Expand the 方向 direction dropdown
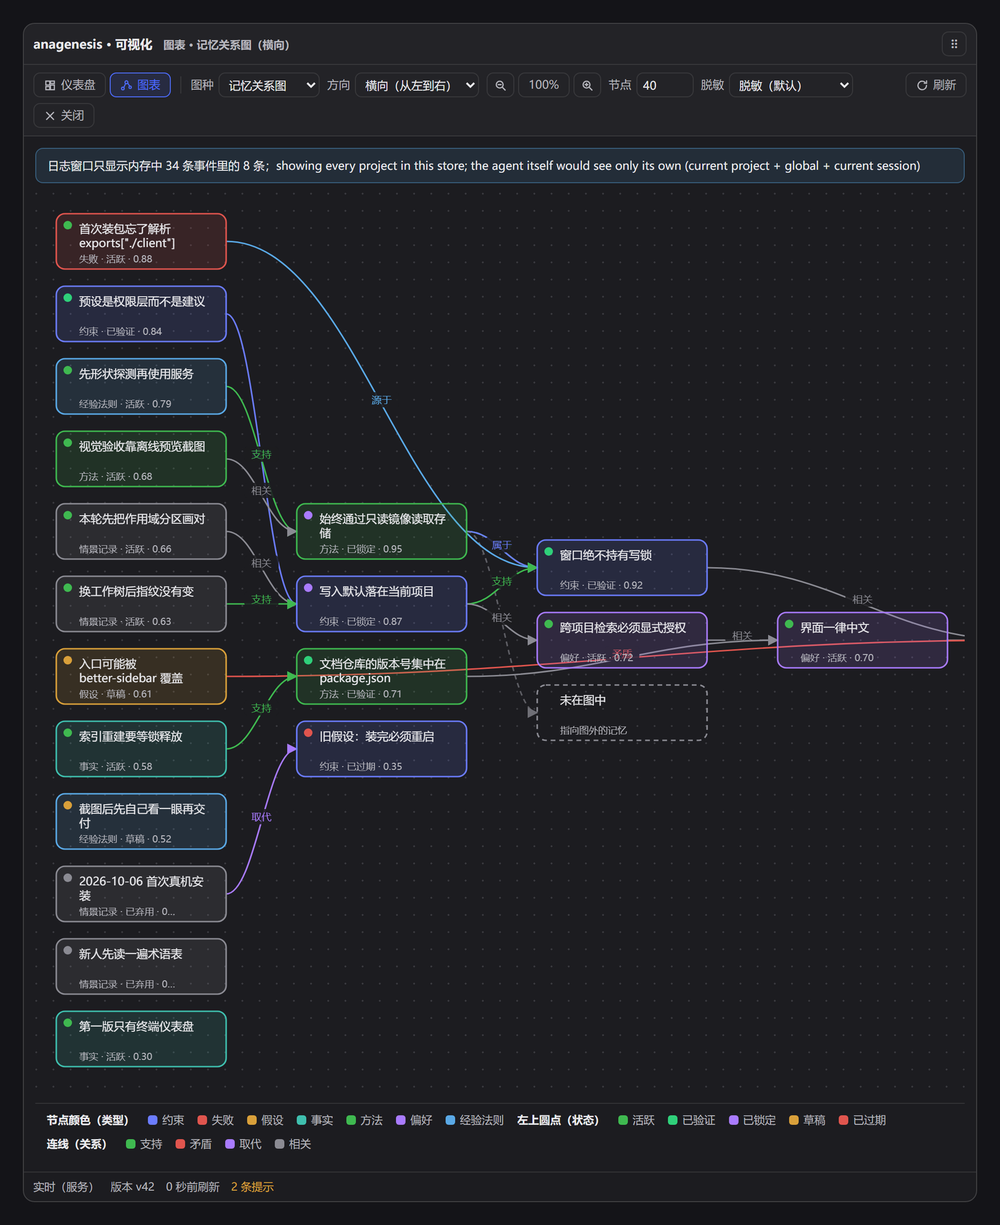The image size is (1000, 1225). (417, 85)
